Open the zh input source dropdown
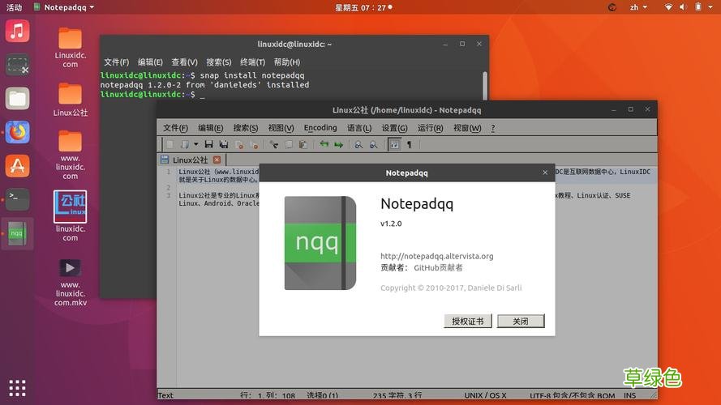The image size is (721, 405). (639, 7)
